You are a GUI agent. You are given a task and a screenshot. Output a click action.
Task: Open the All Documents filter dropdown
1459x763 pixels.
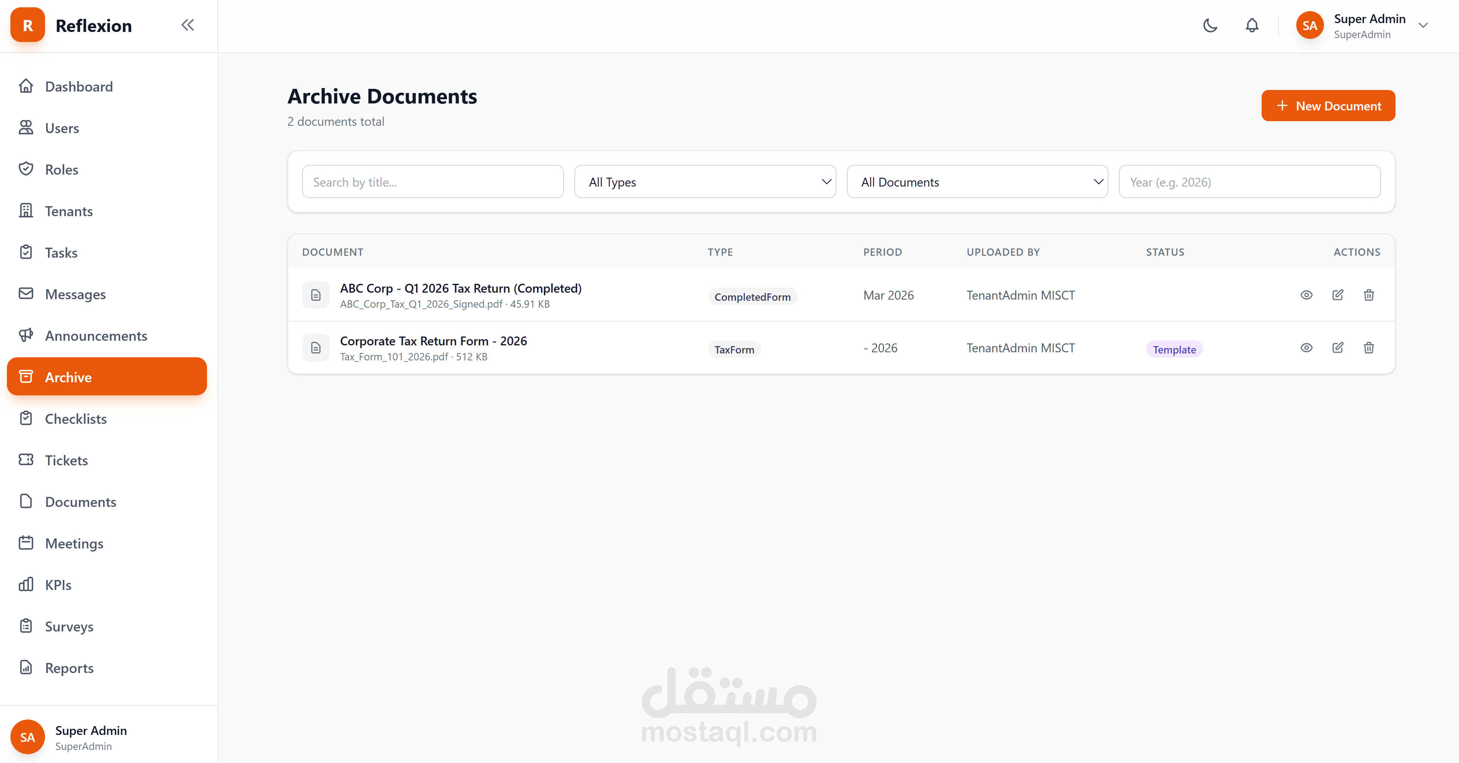tap(977, 182)
